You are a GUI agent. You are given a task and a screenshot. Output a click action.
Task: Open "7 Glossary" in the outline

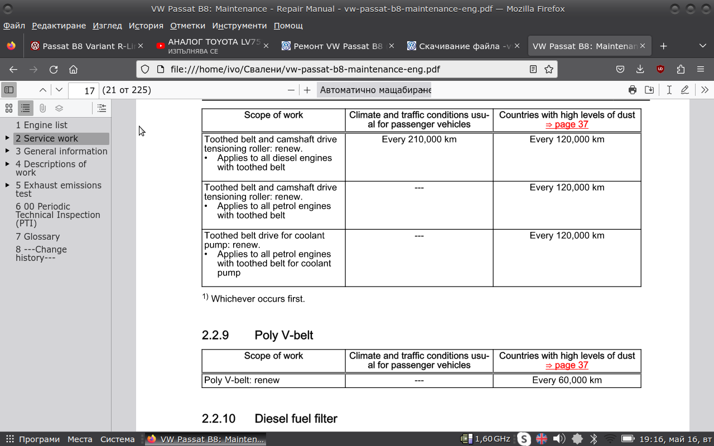pyautogui.click(x=37, y=236)
